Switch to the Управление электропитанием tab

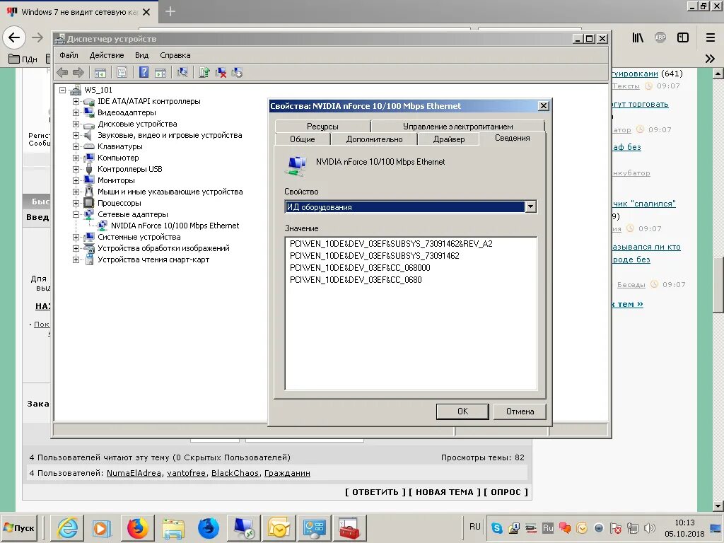(x=457, y=126)
